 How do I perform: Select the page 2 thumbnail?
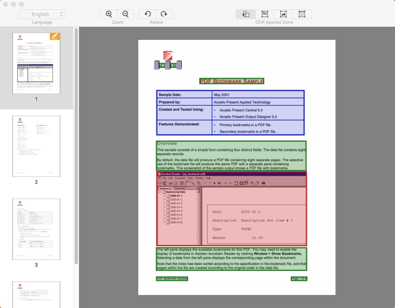(x=36, y=146)
